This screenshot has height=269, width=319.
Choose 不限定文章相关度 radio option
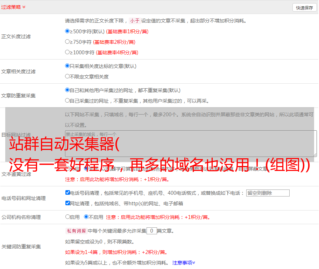tap(68, 76)
